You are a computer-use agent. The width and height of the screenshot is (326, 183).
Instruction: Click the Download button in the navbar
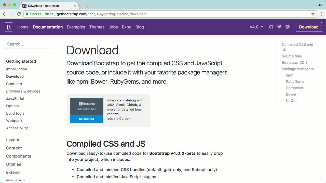coord(309,27)
